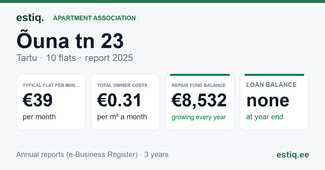325x170 pixels.
Task: Open the Repair fund balance card
Action: [x=200, y=102]
